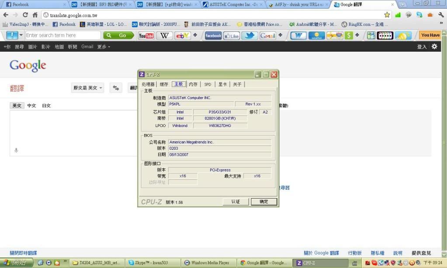This screenshot has width=447, height=268.
Task: Open the Skype taskbar window
Action: pos(153,263)
